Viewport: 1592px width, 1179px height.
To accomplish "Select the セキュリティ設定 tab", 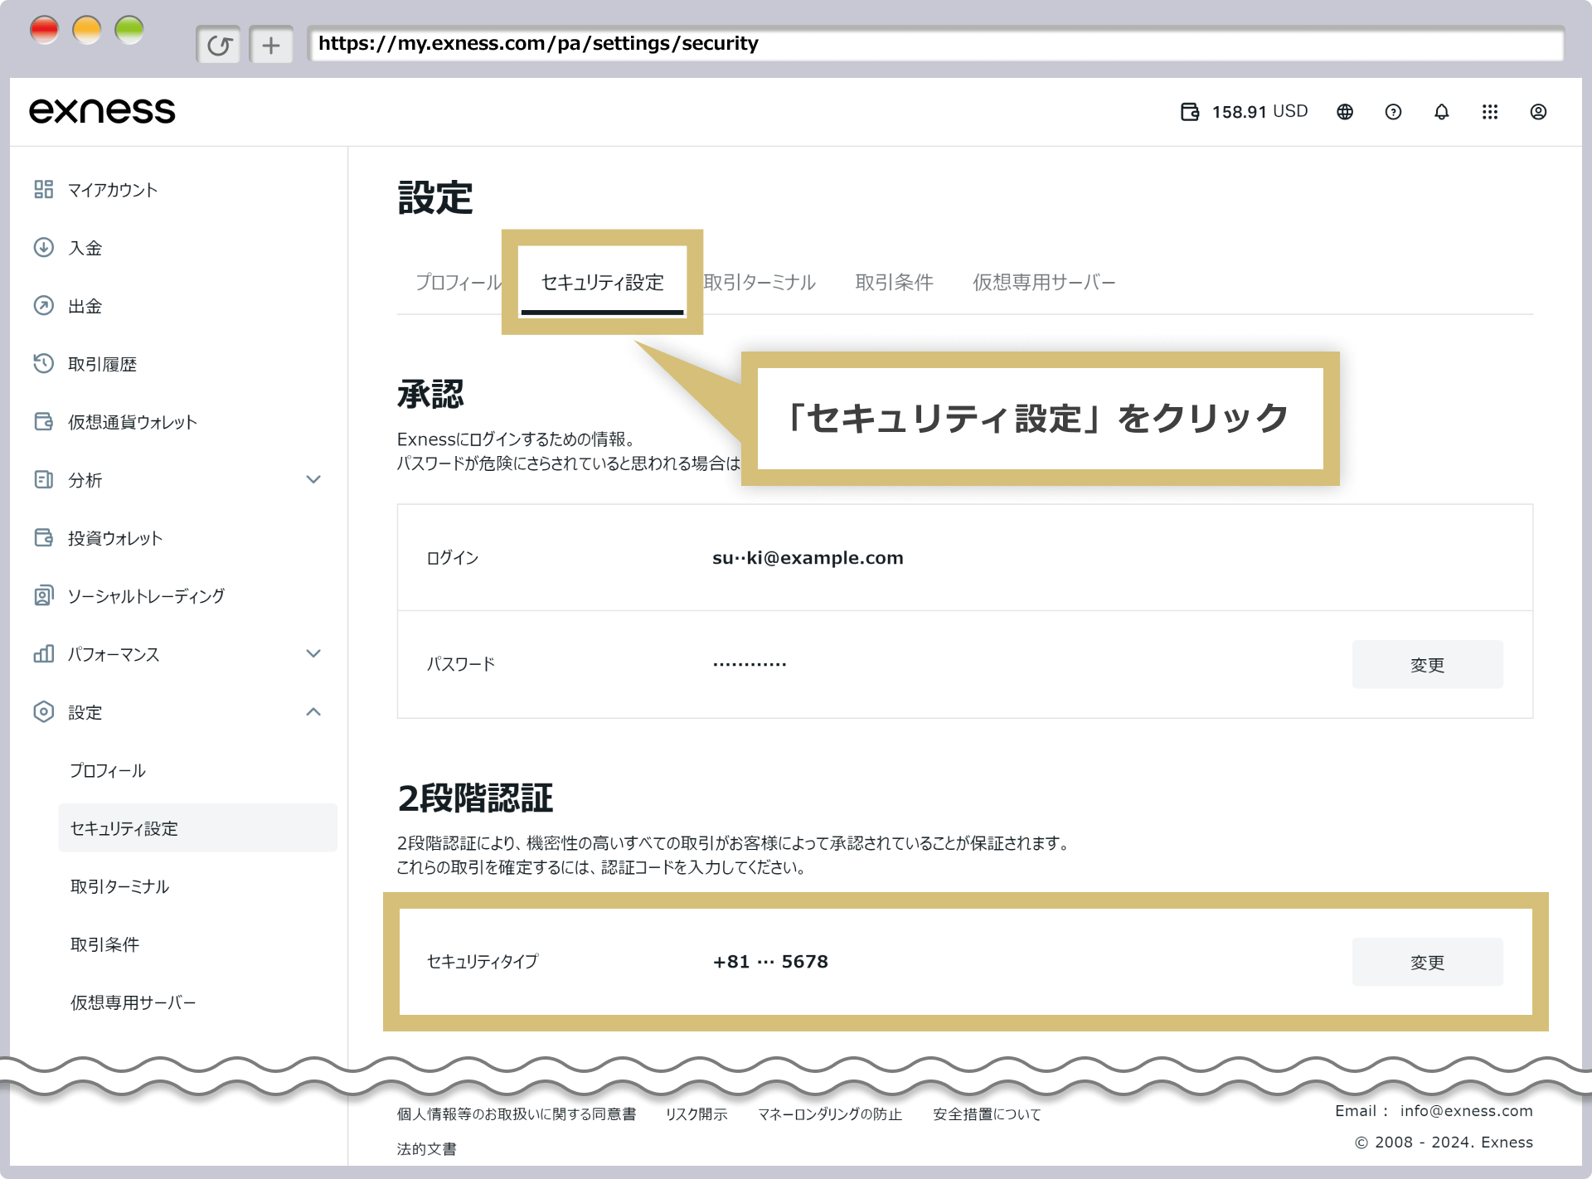I will tap(602, 283).
